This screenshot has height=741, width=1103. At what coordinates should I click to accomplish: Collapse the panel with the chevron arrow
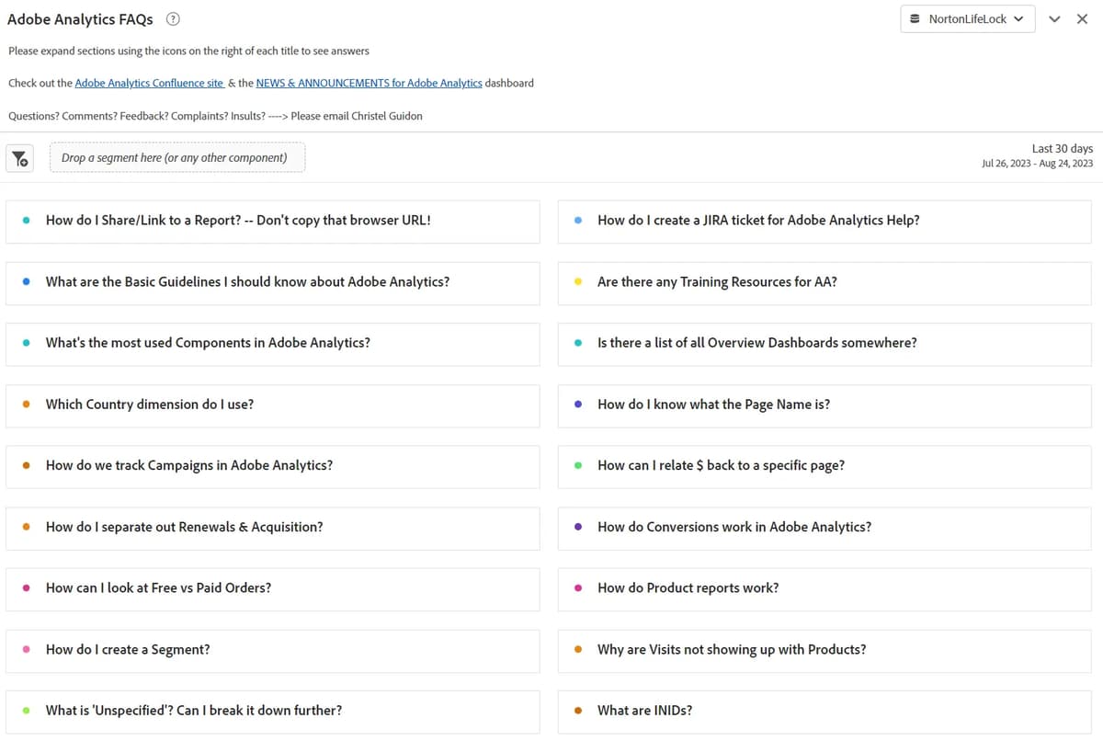click(x=1054, y=19)
